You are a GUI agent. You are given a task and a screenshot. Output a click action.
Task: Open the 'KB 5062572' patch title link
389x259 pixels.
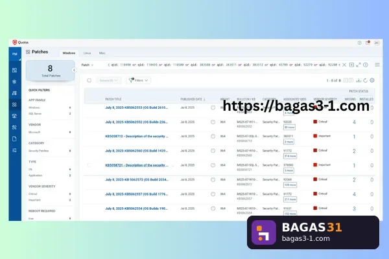click(x=137, y=180)
